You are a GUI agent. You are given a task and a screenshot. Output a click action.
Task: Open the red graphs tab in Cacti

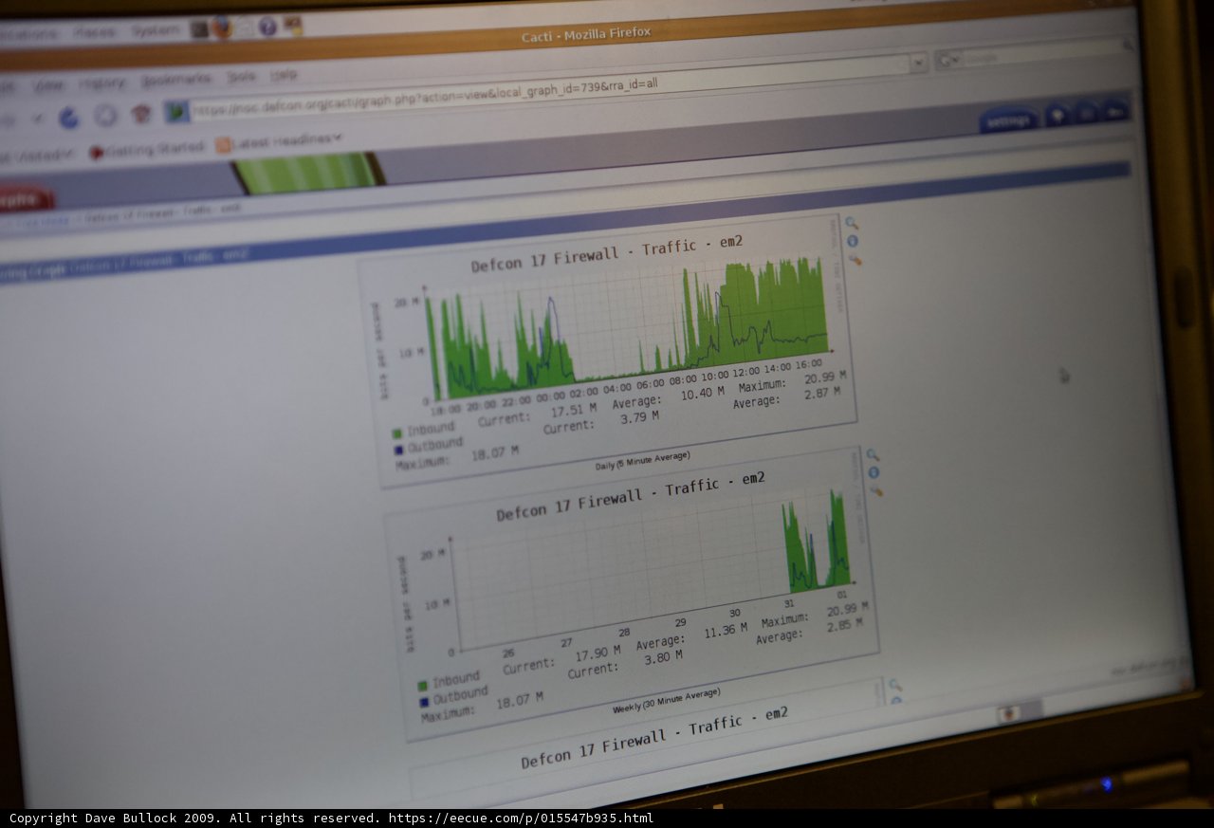pyautogui.click(x=24, y=200)
